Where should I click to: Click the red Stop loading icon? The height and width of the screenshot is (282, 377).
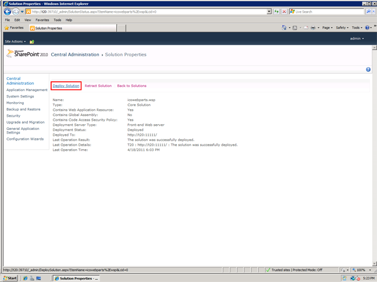pyautogui.click(x=284, y=12)
